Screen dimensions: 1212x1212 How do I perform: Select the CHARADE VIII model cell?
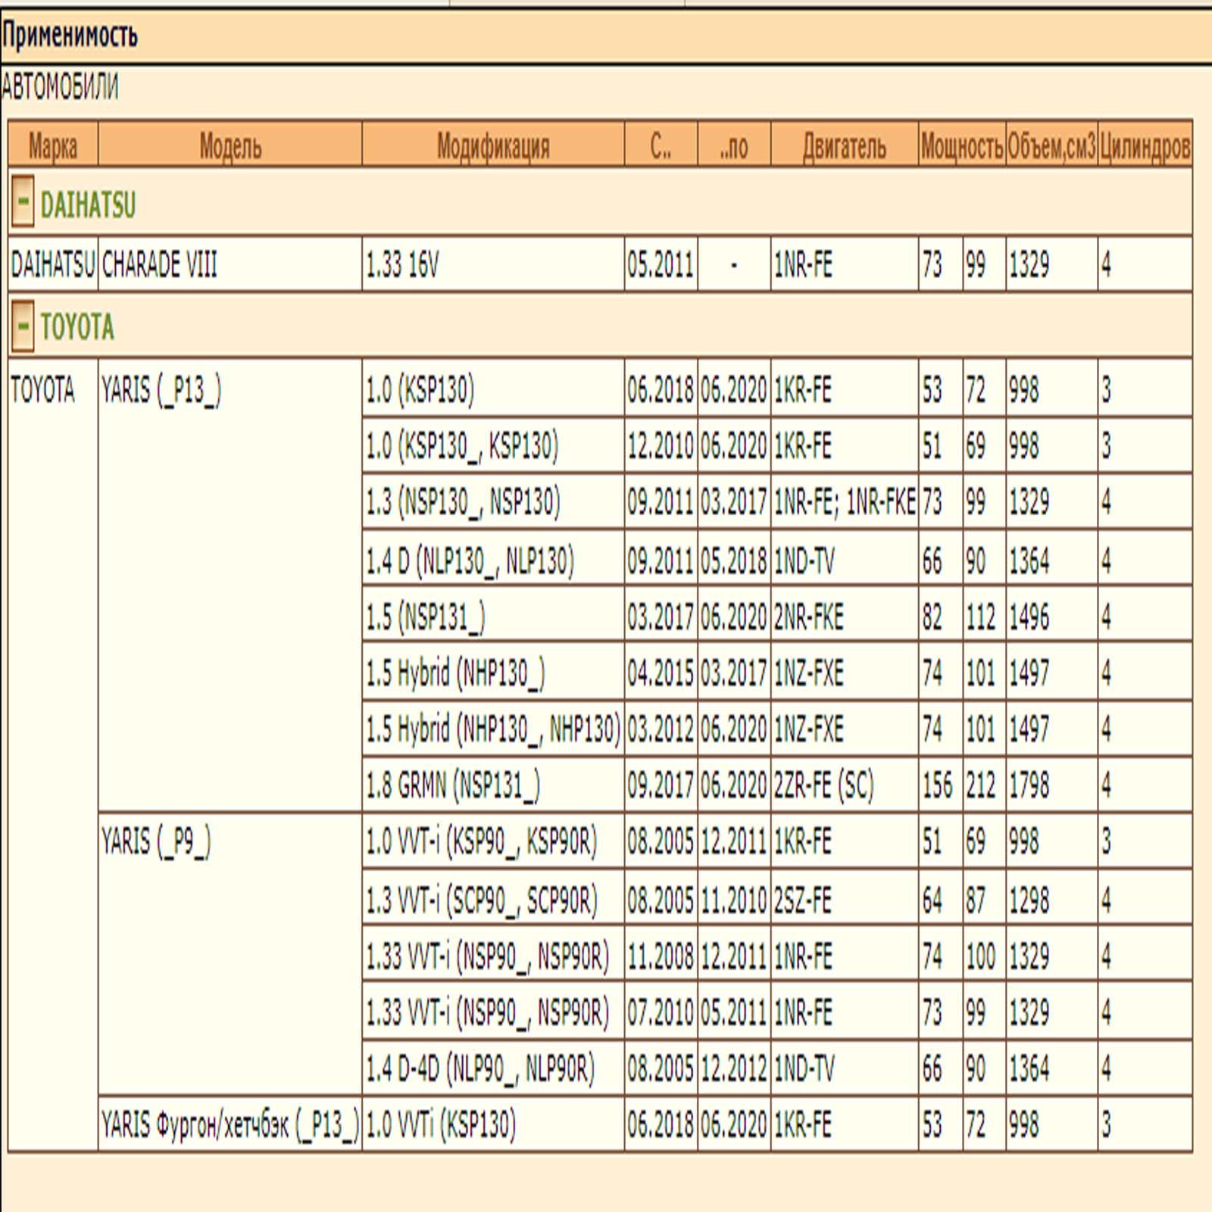coord(160,265)
